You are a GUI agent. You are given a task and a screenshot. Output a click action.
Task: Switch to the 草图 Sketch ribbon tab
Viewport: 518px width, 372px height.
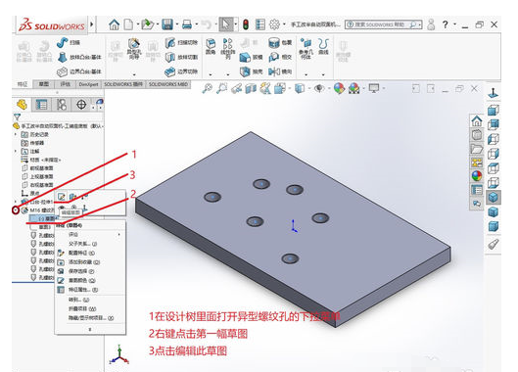pyautogui.click(x=44, y=84)
